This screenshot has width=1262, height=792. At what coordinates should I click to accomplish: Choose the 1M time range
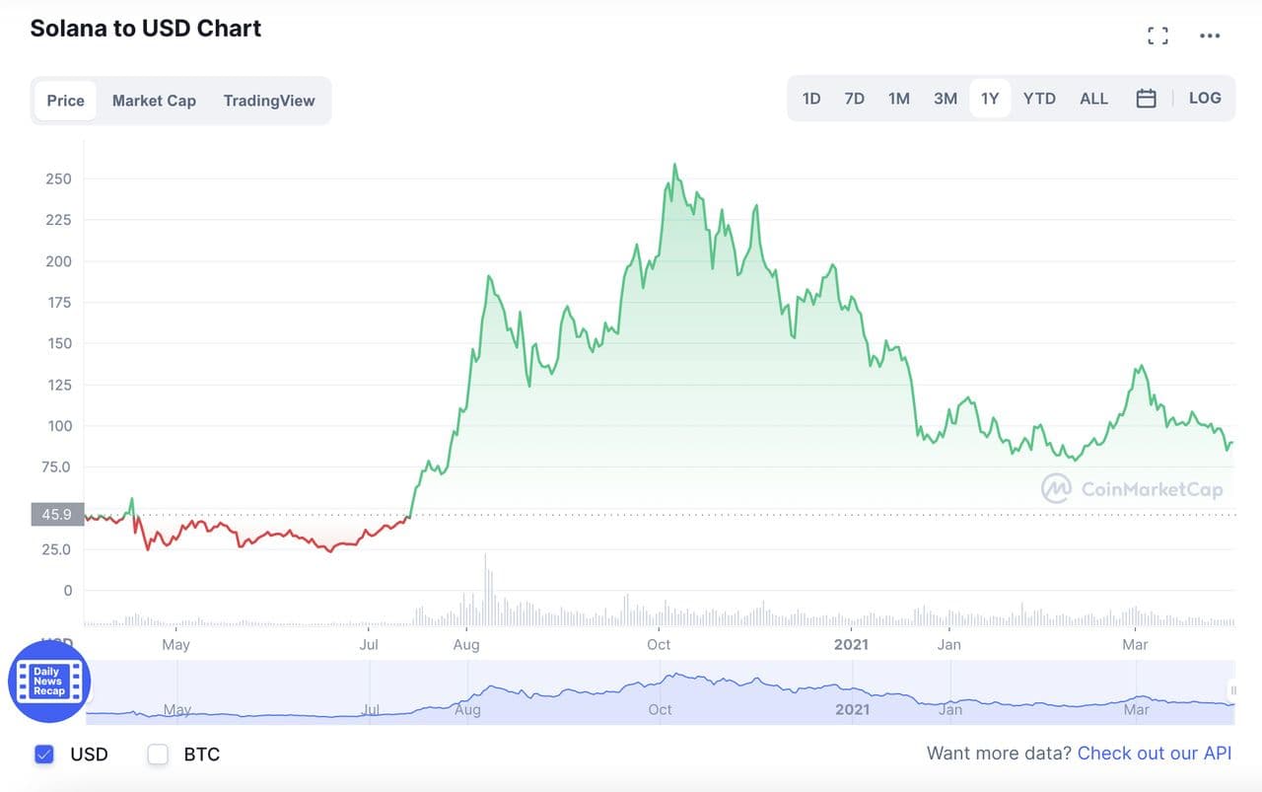tap(898, 99)
